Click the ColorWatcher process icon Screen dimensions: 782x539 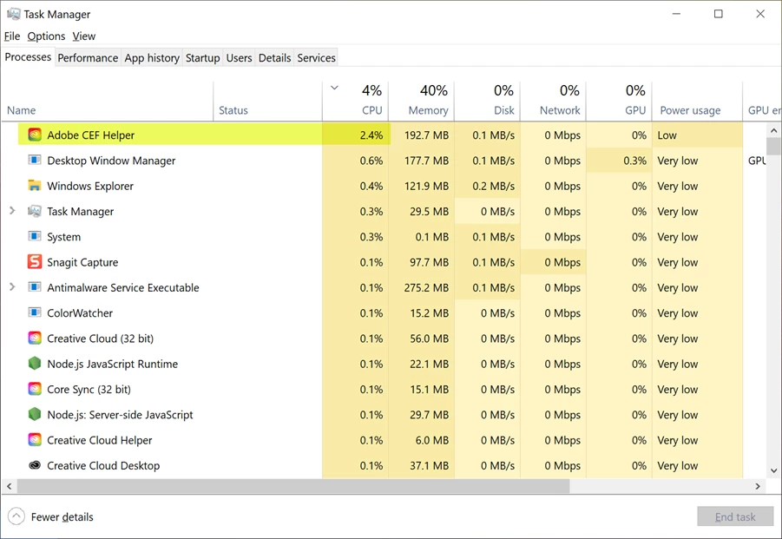35,312
